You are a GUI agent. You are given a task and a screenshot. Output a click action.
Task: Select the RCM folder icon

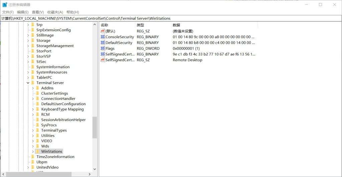pos(37,115)
